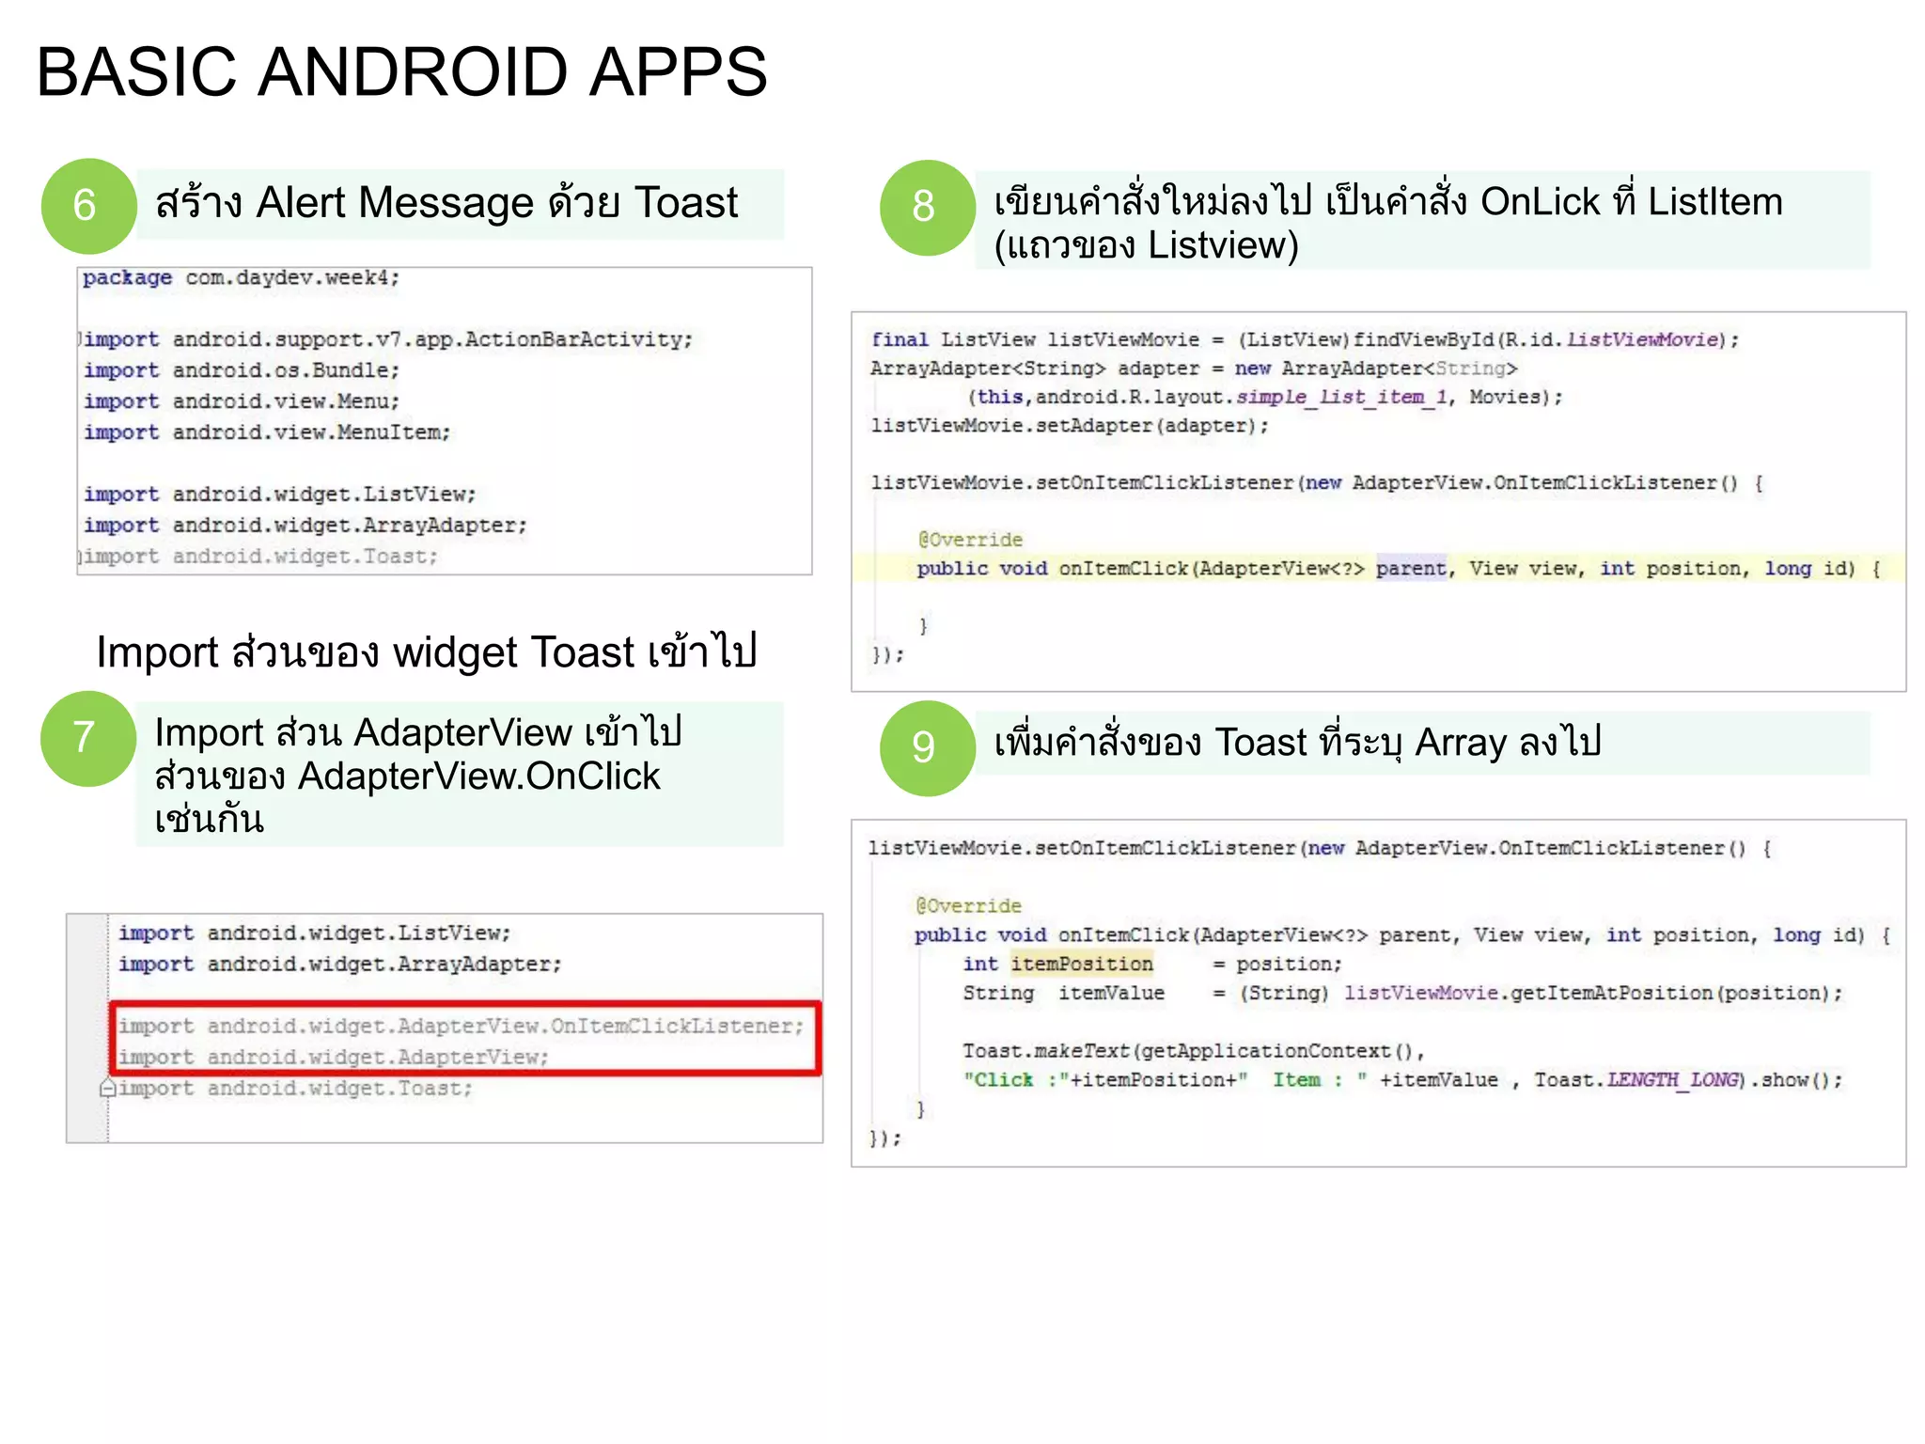Click the import AdapterView.OnItemClickListener line

pyautogui.click(x=462, y=1026)
